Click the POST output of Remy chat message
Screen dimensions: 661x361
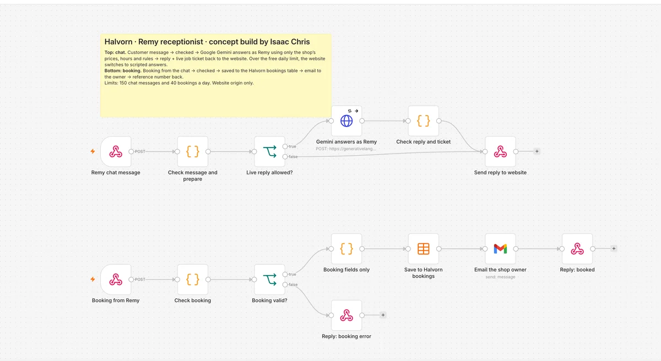tap(131, 151)
